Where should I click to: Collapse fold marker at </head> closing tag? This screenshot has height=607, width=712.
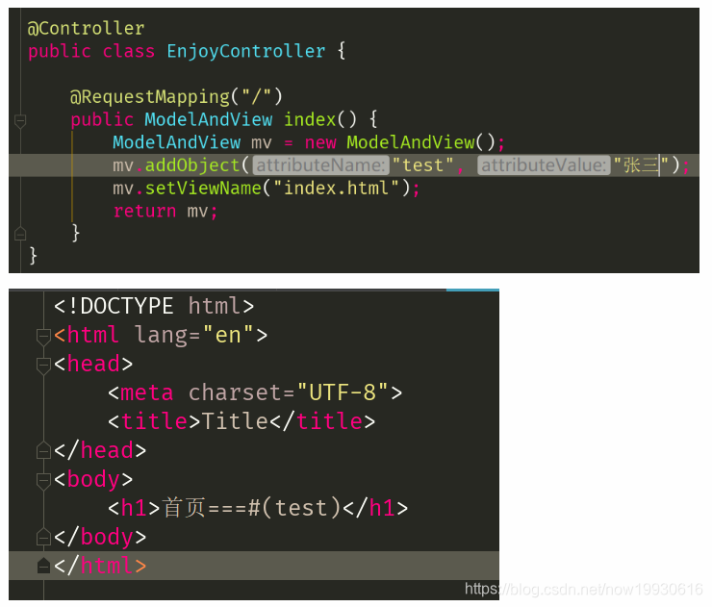point(43,450)
